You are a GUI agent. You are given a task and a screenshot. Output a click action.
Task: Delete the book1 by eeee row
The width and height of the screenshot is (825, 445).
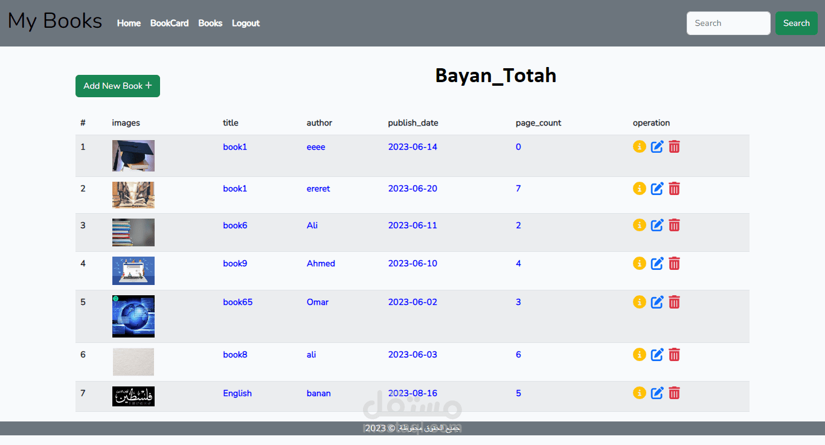[675, 146]
